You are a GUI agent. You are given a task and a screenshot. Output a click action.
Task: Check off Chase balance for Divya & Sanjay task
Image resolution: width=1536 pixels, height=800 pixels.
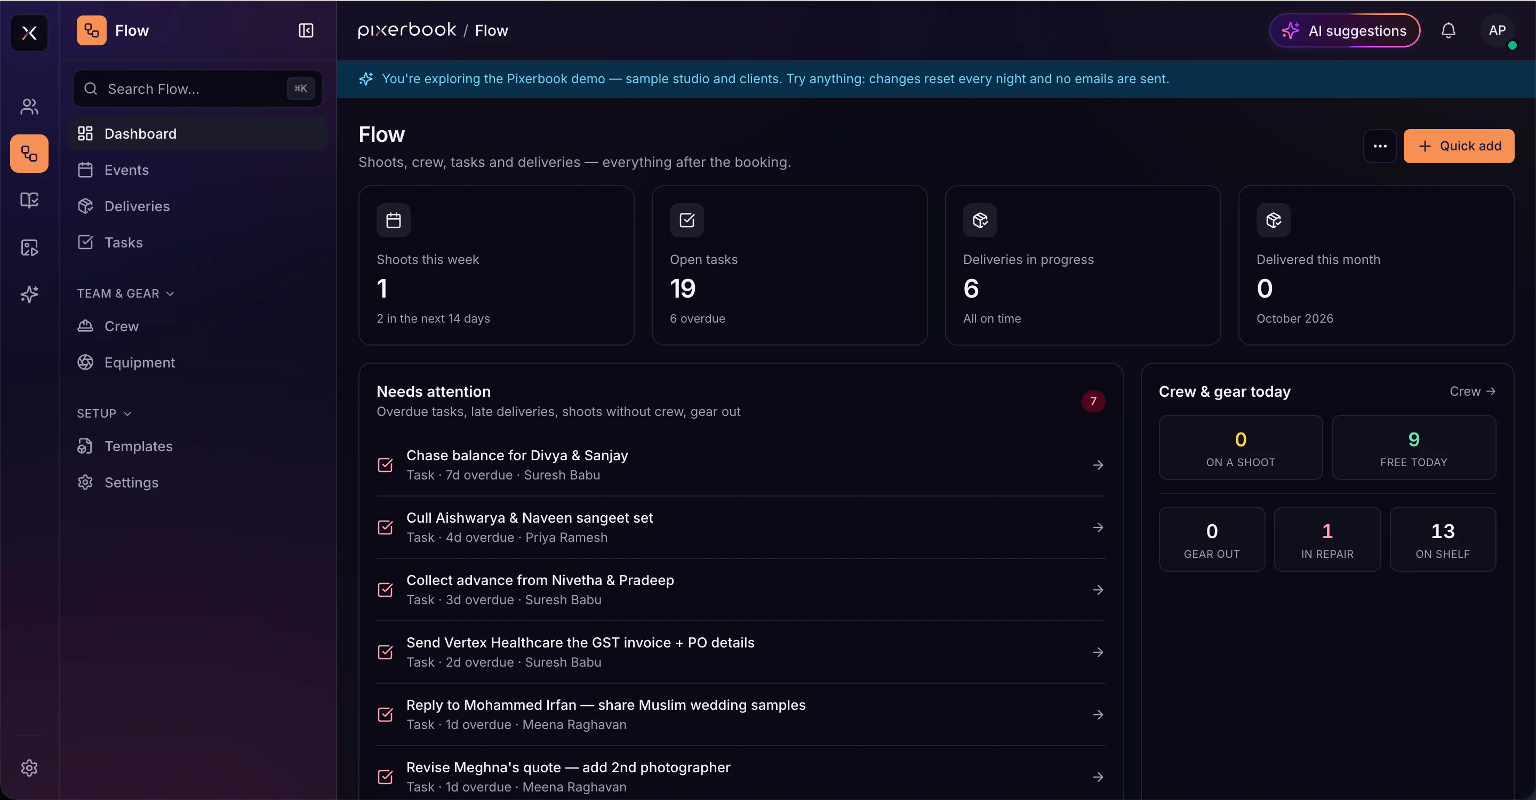(386, 465)
